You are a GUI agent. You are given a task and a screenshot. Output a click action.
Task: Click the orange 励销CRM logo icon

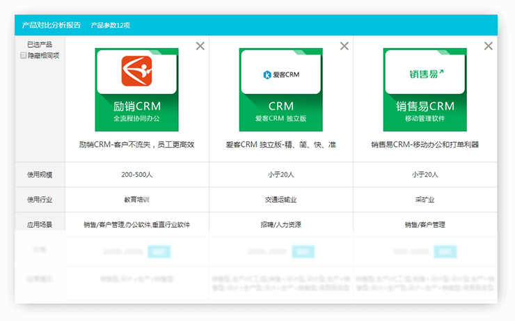point(136,71)
